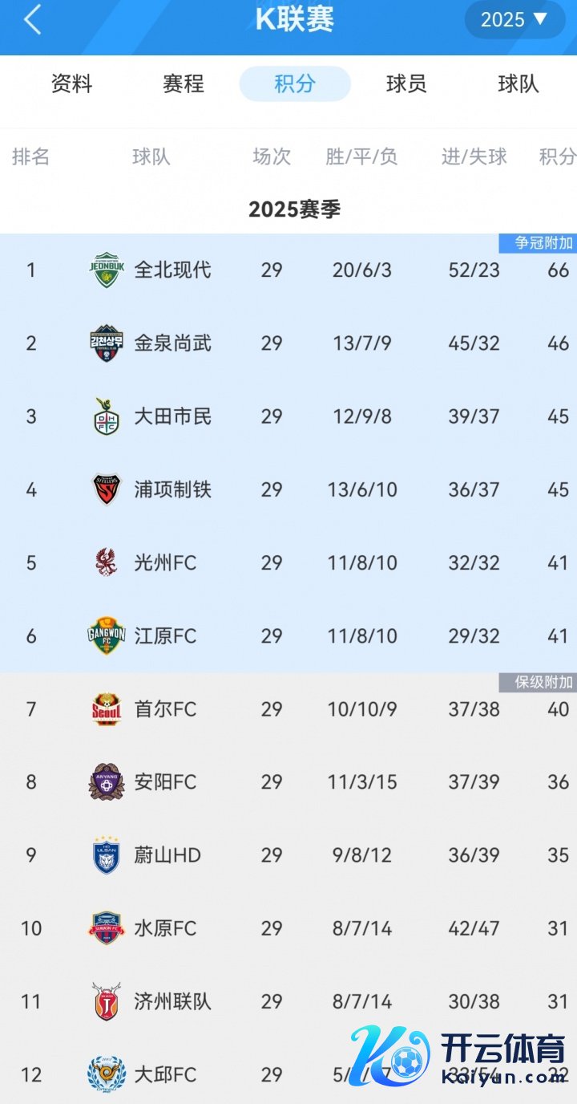The width and height of the screenshot is (577, 1104).
Task: Open the 球员 tab
Action: pos(406,83)
